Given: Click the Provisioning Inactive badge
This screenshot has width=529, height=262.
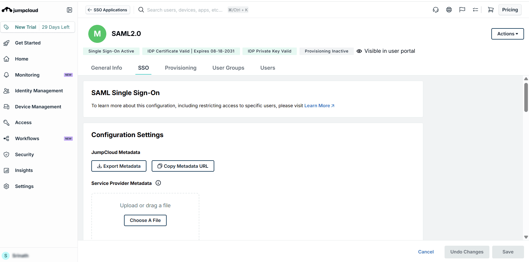Looking at the screenshot, I should point(327,51).
